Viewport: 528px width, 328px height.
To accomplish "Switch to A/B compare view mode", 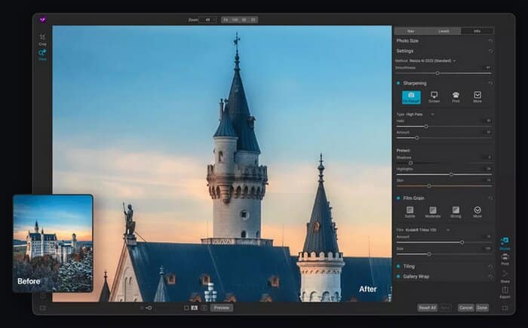I will (x=195, y=308).
